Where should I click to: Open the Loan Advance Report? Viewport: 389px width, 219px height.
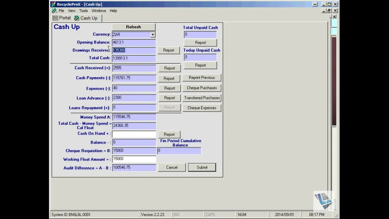[x=170, y=98]
